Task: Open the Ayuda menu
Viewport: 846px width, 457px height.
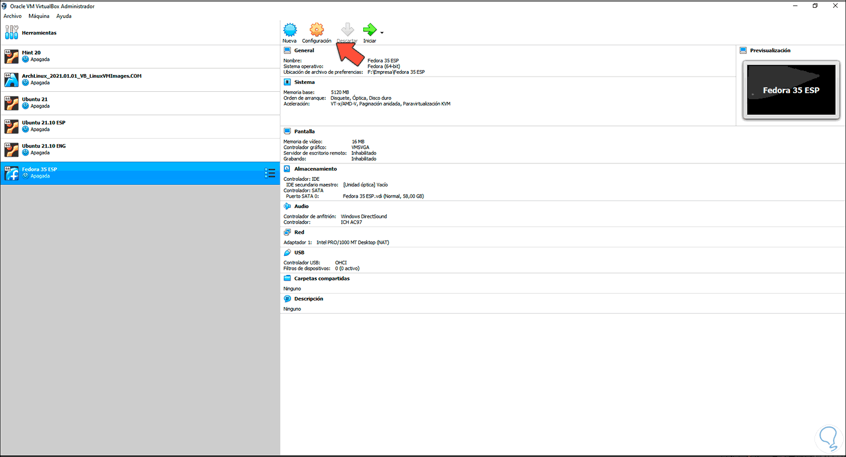Action: click(x=64, y=16)
